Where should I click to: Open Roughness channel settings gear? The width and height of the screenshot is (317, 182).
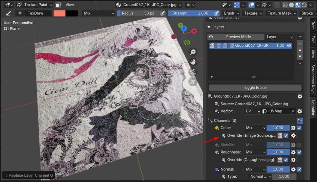pos(293,152)
